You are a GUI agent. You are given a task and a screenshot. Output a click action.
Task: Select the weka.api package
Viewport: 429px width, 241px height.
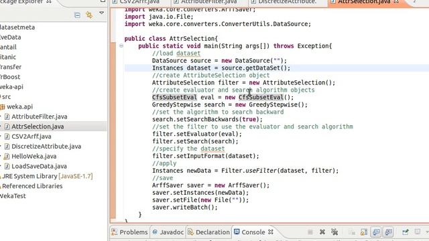(19, 107)
